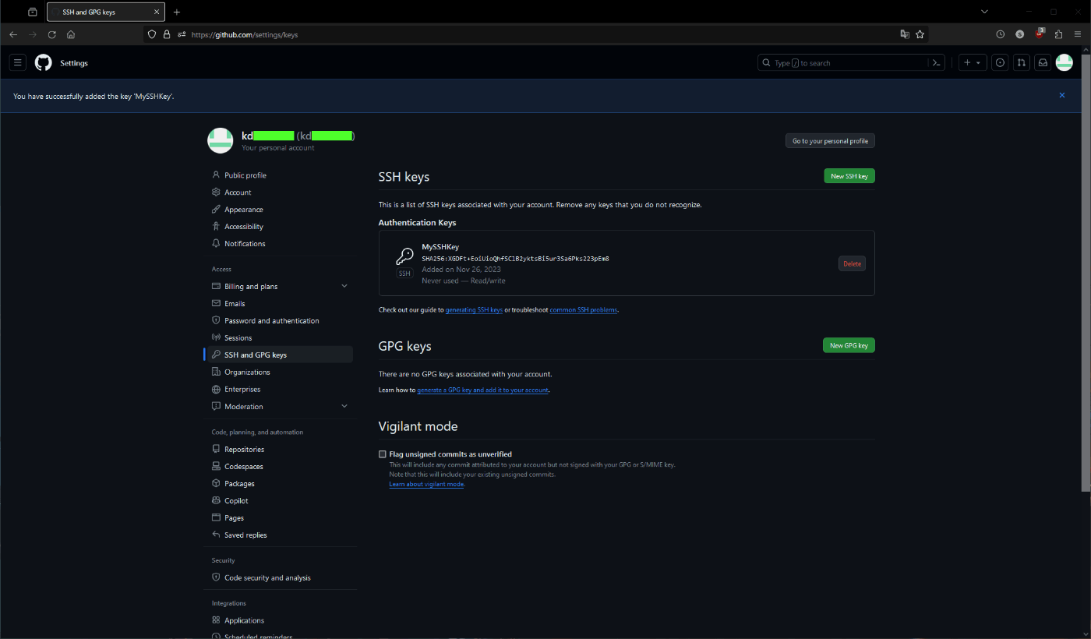Delete the MySSHKey key
The height and width of the screenshot is (639, 1091).
point(852,263)
